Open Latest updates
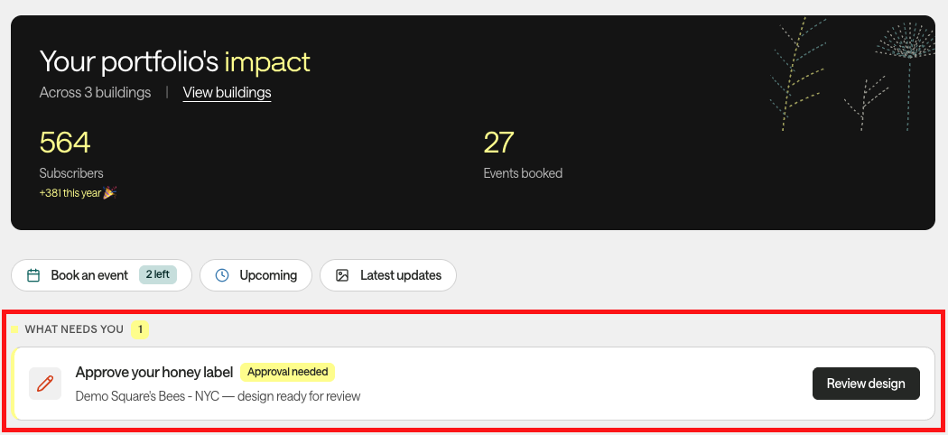 [388, 275]
